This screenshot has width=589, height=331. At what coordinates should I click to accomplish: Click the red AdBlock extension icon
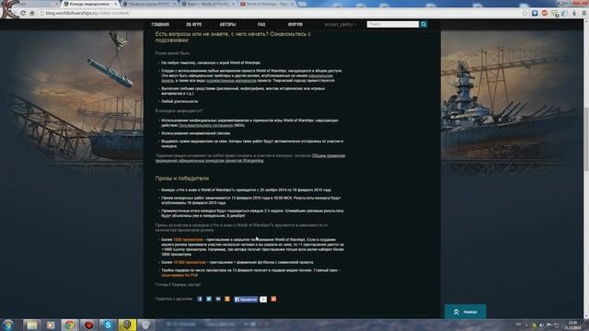coord(544,13)
